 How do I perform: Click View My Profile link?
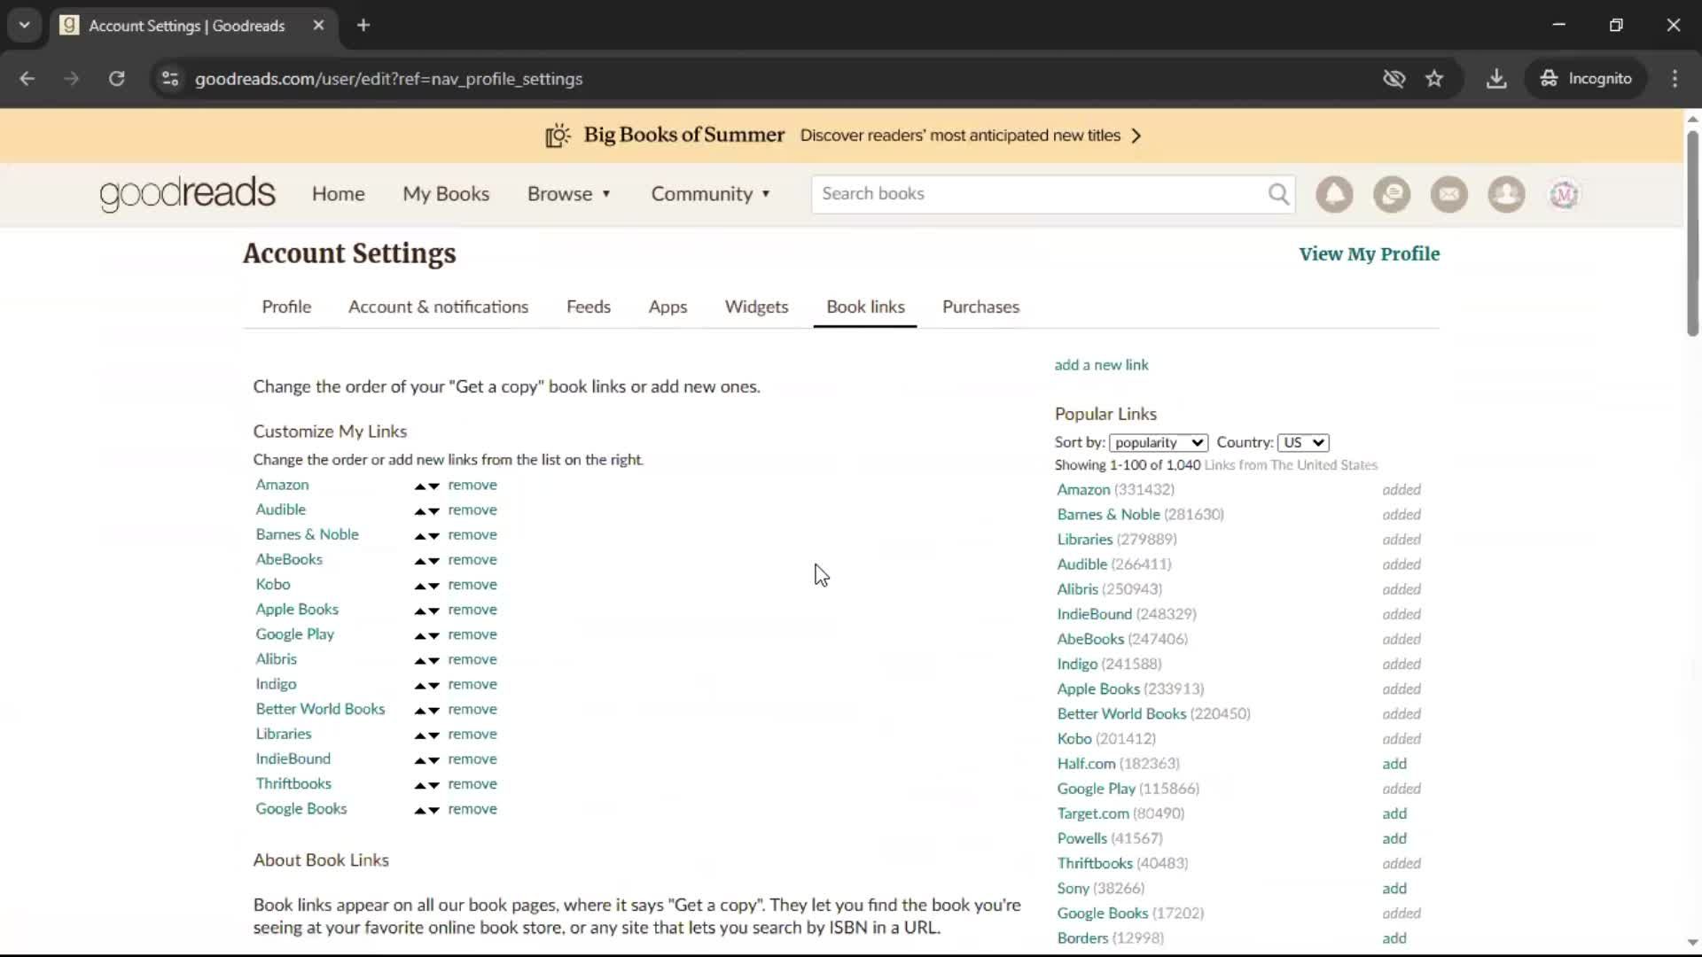(1369, 254)
